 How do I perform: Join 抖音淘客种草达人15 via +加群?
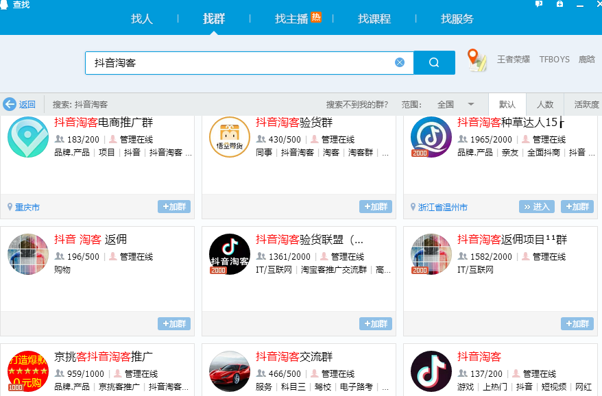tap(577, 206)
